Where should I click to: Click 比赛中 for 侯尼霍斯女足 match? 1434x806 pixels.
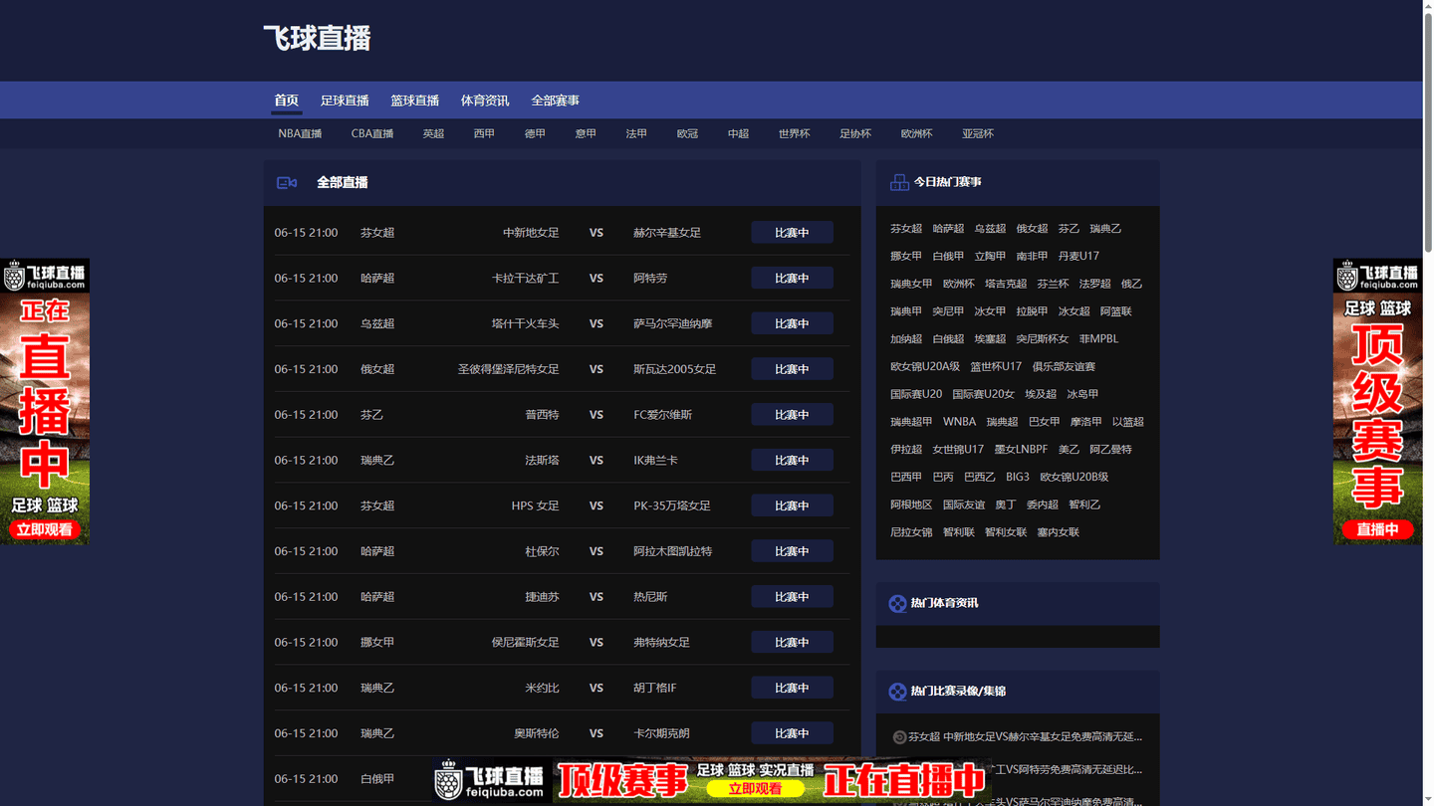[792, 643]
